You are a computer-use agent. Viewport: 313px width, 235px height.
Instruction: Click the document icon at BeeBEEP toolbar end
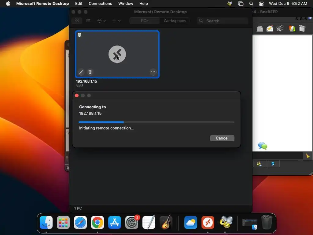point(302,28)
